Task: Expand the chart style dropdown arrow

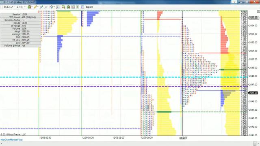Action: pos(32,7)
